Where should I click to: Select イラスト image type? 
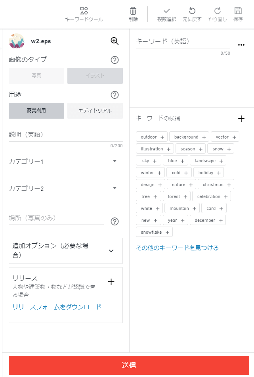pyautogui.click(x=95, y=76)
